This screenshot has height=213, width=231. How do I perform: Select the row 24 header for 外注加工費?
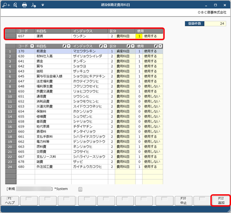tap(11, 167)
